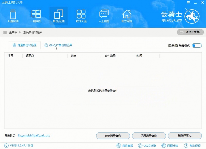Open the backup directory path link

34,135
